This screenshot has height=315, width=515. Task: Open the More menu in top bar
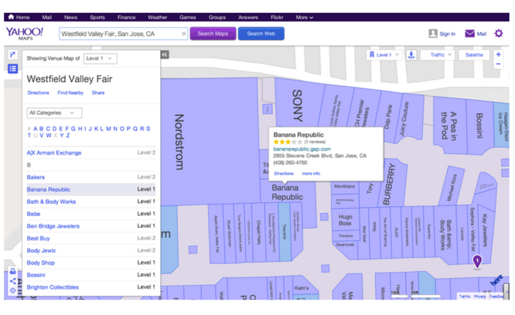coord(305,17)
